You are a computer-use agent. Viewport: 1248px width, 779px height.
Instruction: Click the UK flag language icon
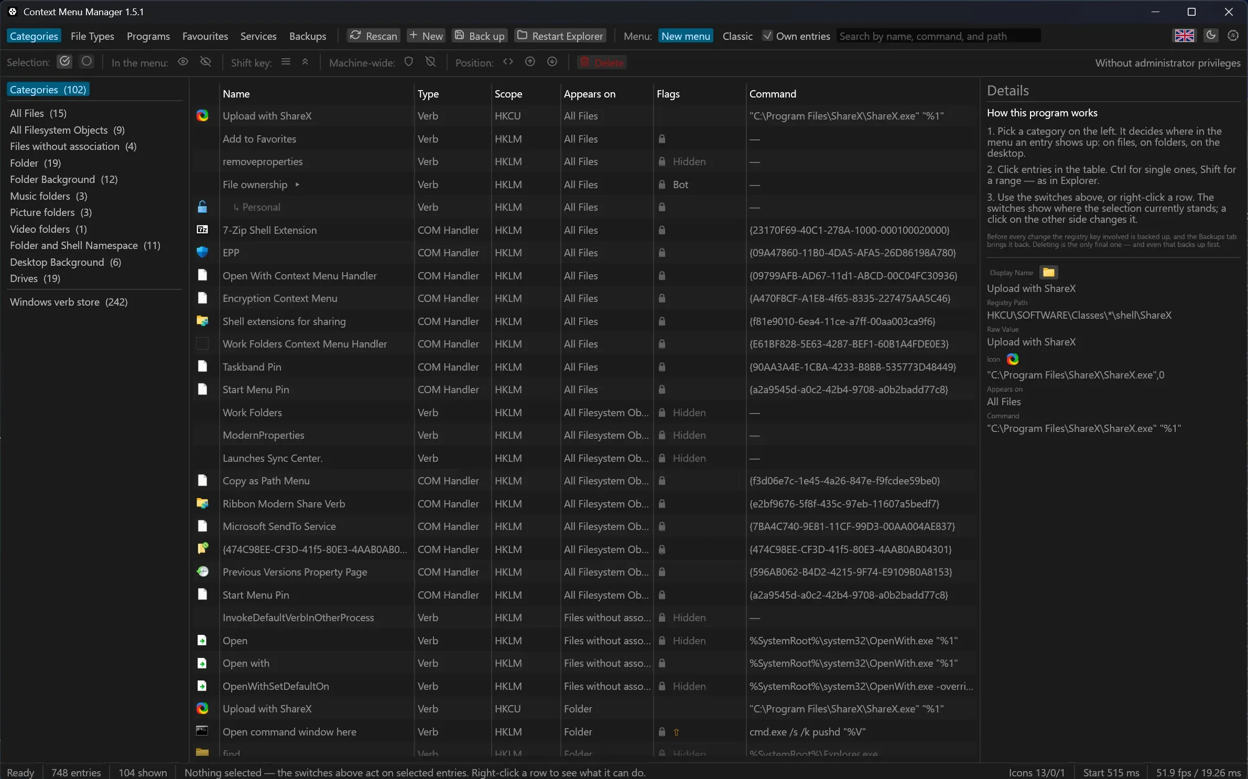(1184, 36)
